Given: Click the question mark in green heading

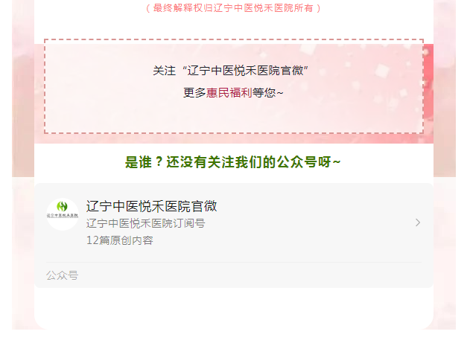Looking at the screenshot, I should pyautogui.click(x=159, y=162).
